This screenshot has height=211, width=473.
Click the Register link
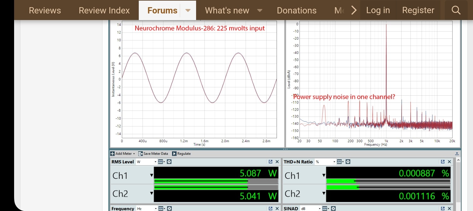(x=418, y=10)
